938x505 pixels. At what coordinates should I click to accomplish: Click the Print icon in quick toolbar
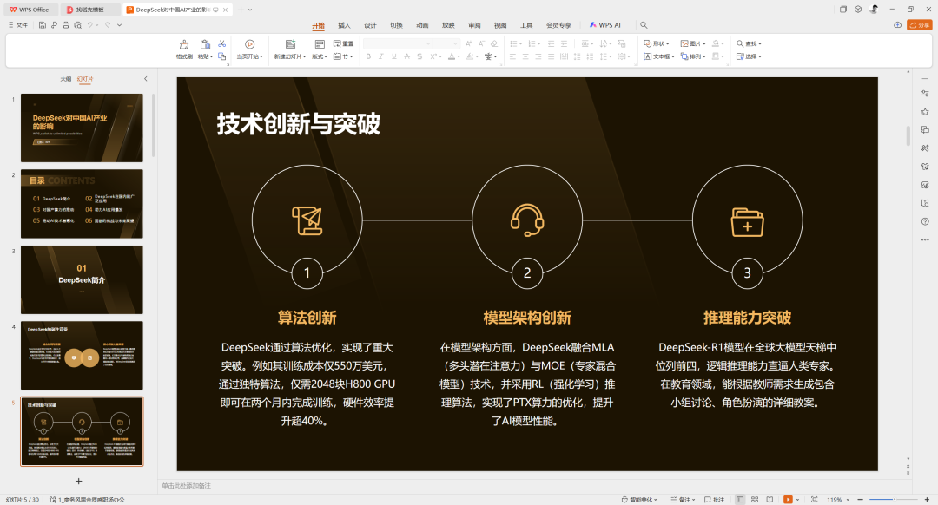(x=66, y=25)
